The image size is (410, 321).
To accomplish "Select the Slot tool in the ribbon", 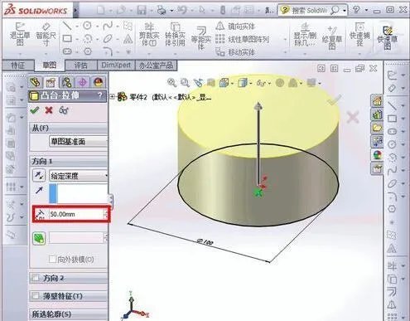I will point(67,51).
